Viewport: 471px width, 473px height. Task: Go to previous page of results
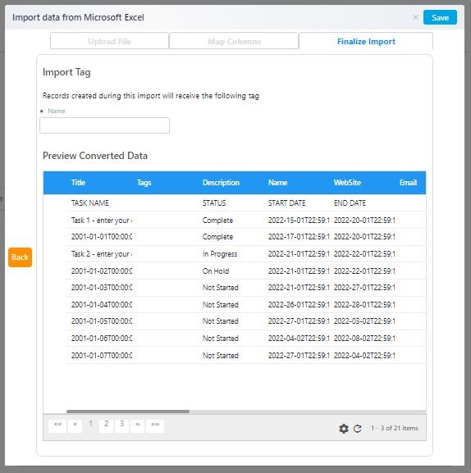[75, 425]
